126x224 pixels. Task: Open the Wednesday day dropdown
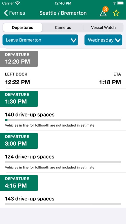click(103, 40)
